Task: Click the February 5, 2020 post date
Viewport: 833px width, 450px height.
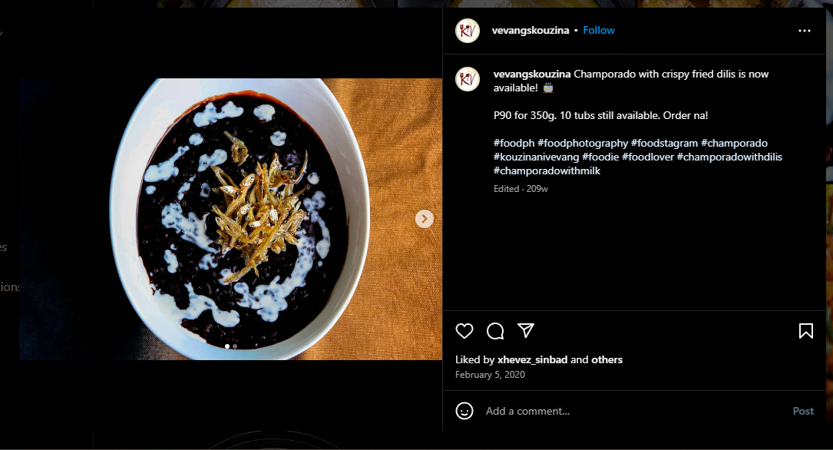Action: (x=490, y=375)
